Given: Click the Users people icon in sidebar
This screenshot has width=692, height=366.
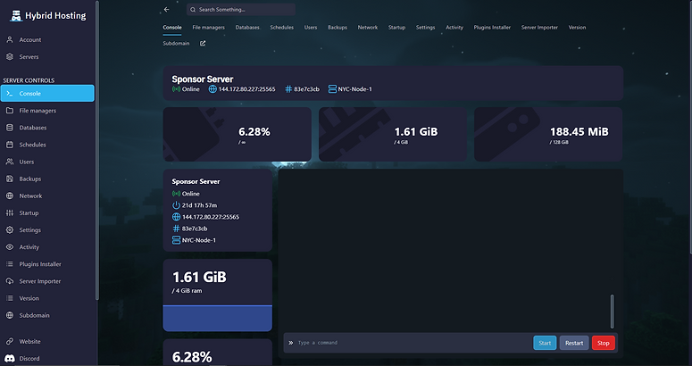Looking at the screenshot, I should [x=10, y=162].
